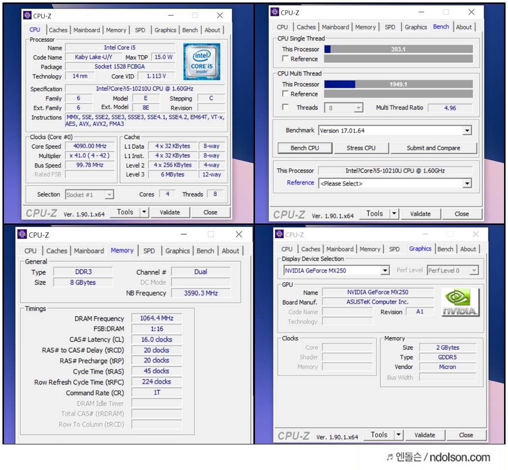Click the Submit and Compare button
The width and height of the screenshot is (508, 470).
point(433,148)
